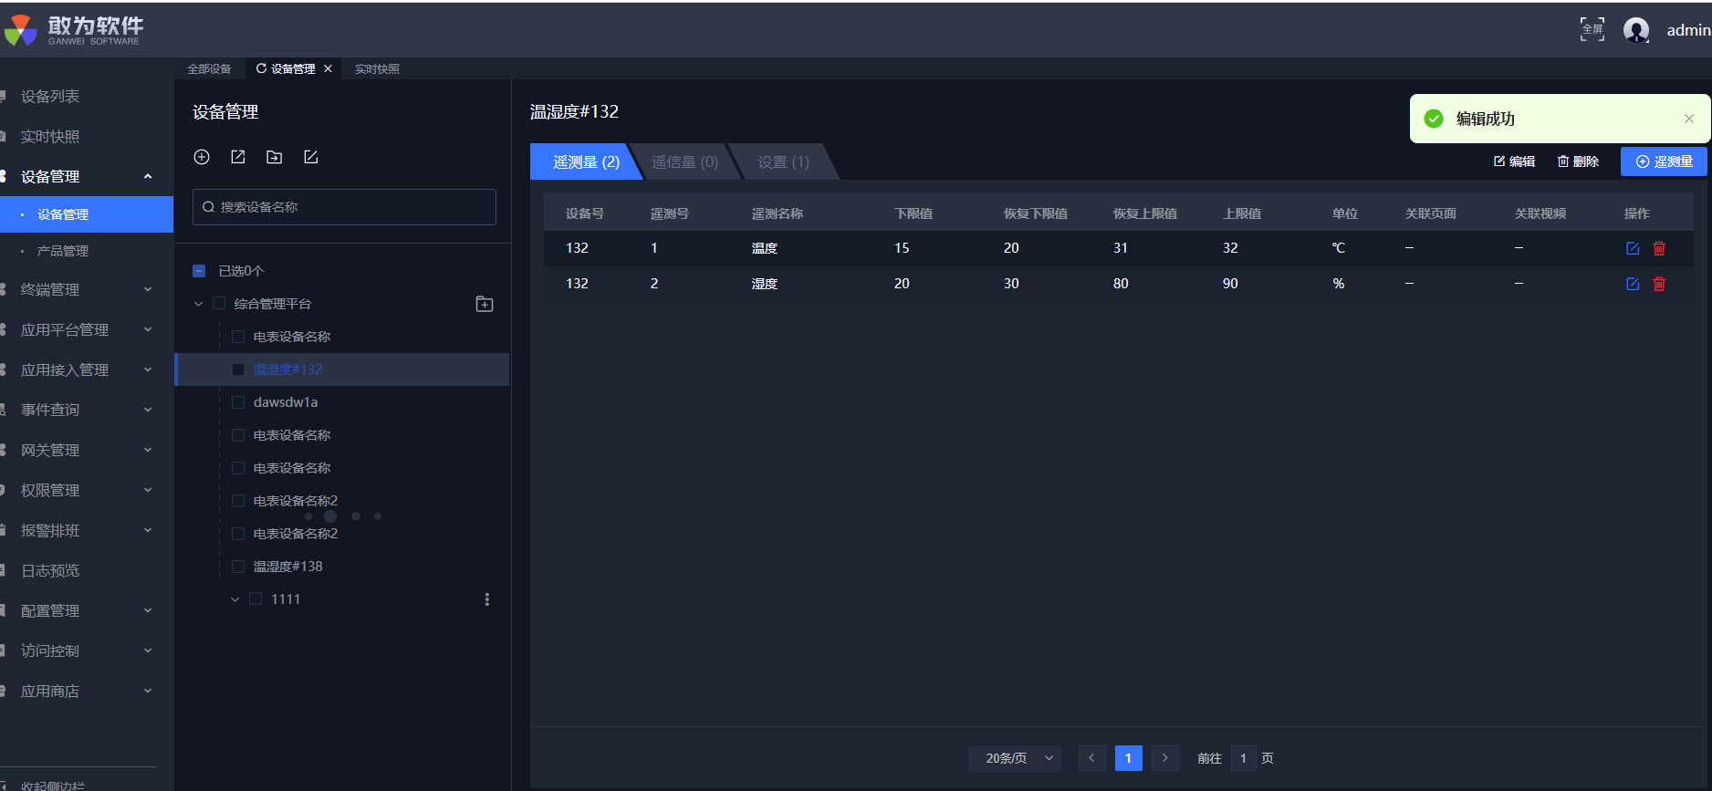Click add group icon beside 综合管理平台
The width and height of the screenshot is (1712, 791).
coord(485,304)
